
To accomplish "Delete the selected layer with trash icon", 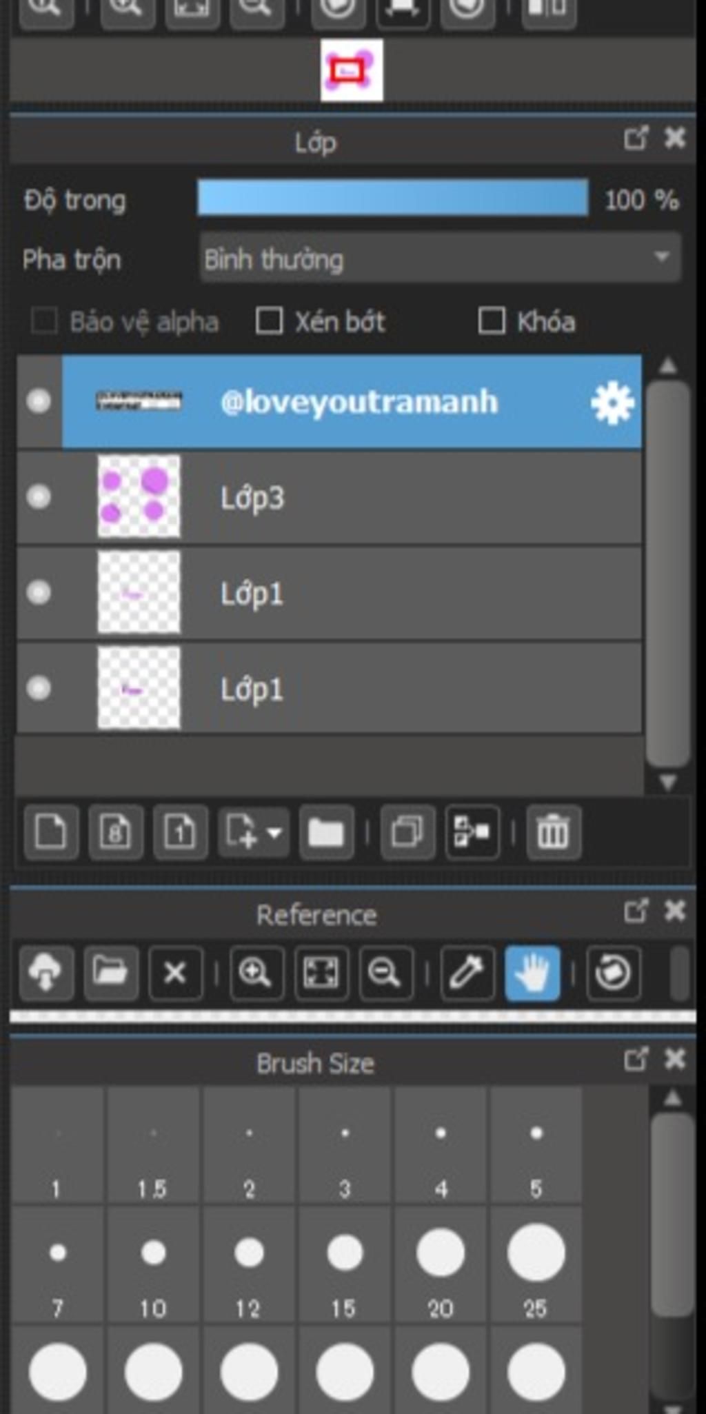I will pyautogui.click(x=553, y=832).
